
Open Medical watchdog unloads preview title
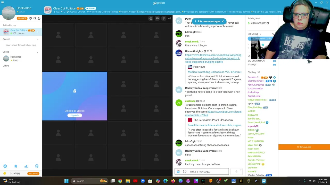(x=215, y=72)
